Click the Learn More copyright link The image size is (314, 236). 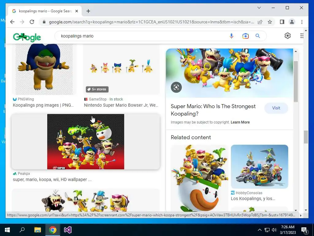(240, 122)
